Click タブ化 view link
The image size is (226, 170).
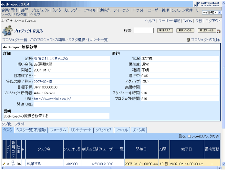(6, 124)
